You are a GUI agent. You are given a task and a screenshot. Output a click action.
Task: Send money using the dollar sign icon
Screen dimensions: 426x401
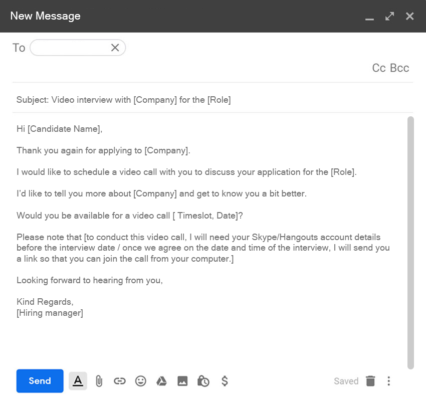pyautogui.click(x=225, y=381)
